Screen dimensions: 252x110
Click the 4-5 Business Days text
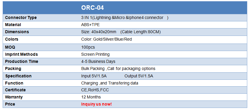98,61
